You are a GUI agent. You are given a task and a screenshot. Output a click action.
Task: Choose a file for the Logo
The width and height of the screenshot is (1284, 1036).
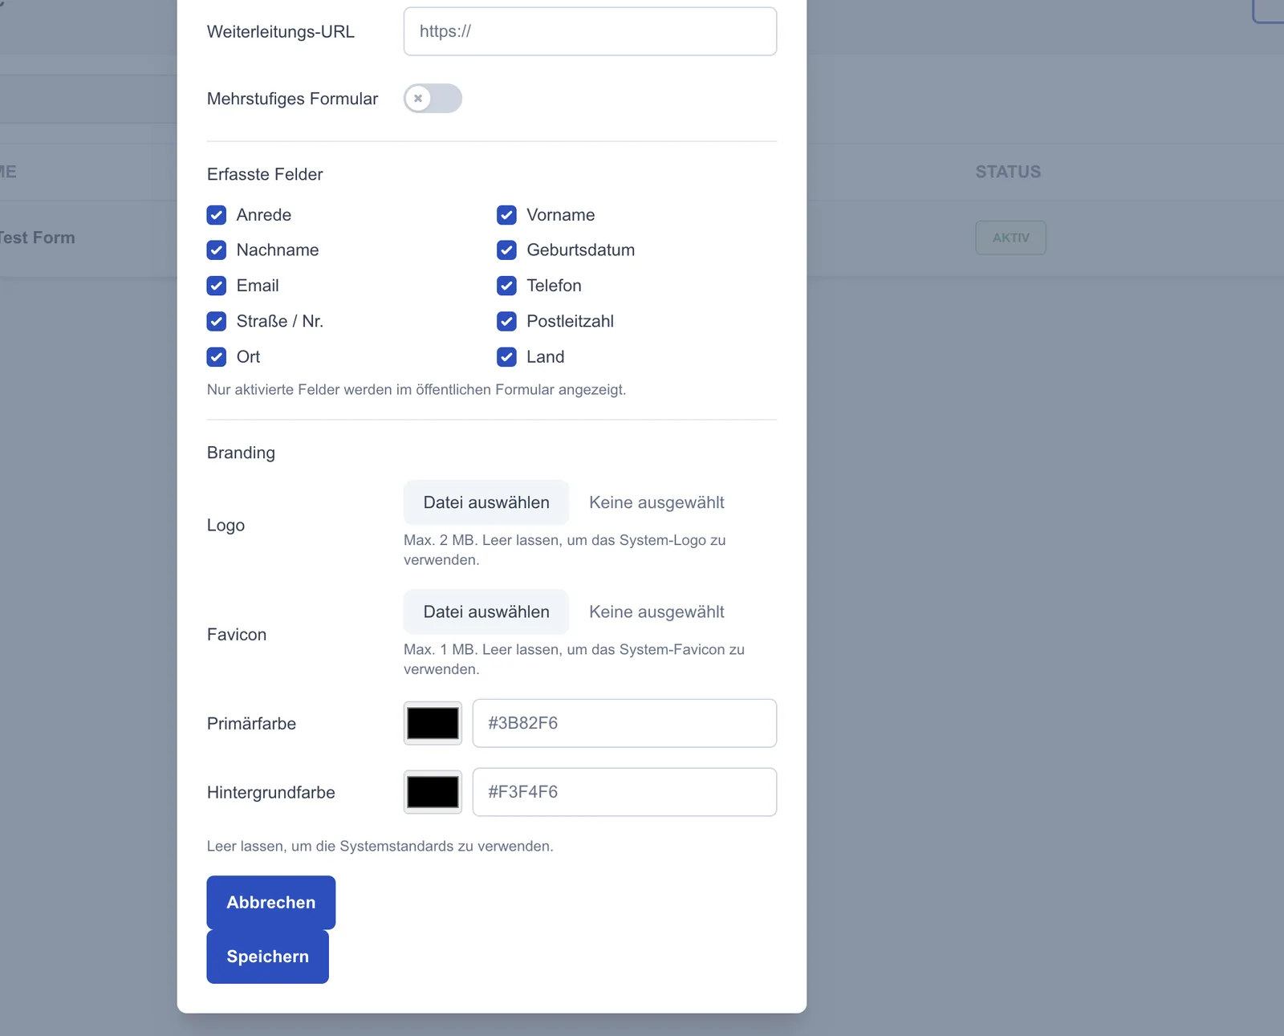coord(486,502)
